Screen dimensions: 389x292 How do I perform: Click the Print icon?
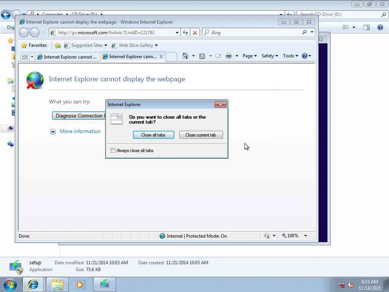click(x=228, y=56)
